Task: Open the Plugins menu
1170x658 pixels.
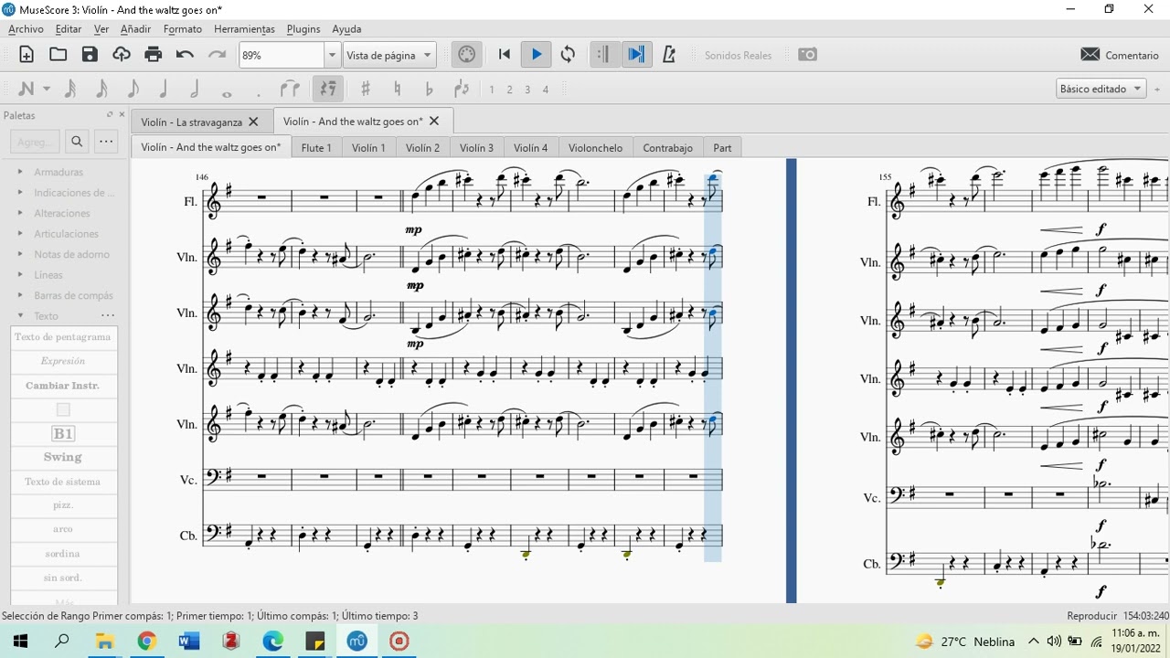Action: click(x=303, y=29)
